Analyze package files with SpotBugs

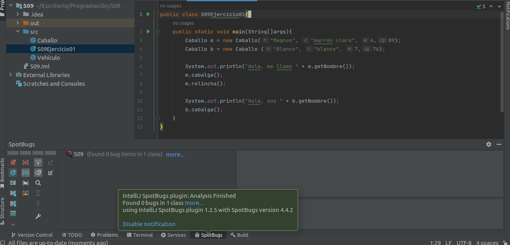[13, 182]
